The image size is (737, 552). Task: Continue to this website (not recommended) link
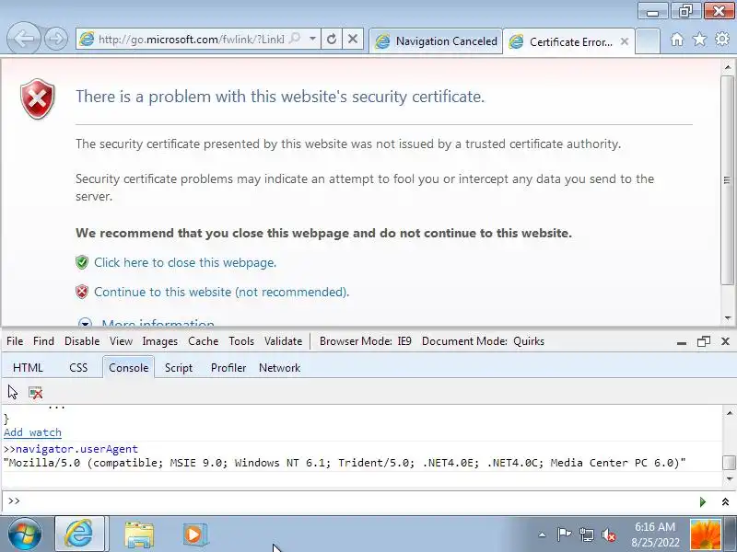pos(221,292)
